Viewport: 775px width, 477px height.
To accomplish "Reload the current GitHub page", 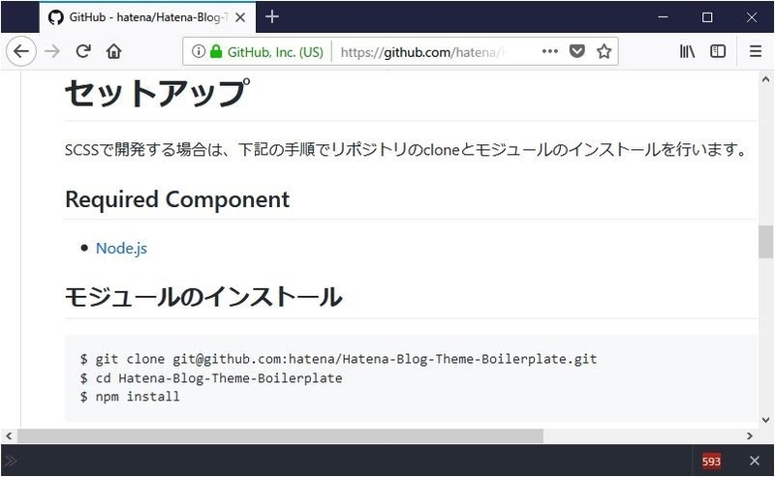I will (x=83, y=52).
